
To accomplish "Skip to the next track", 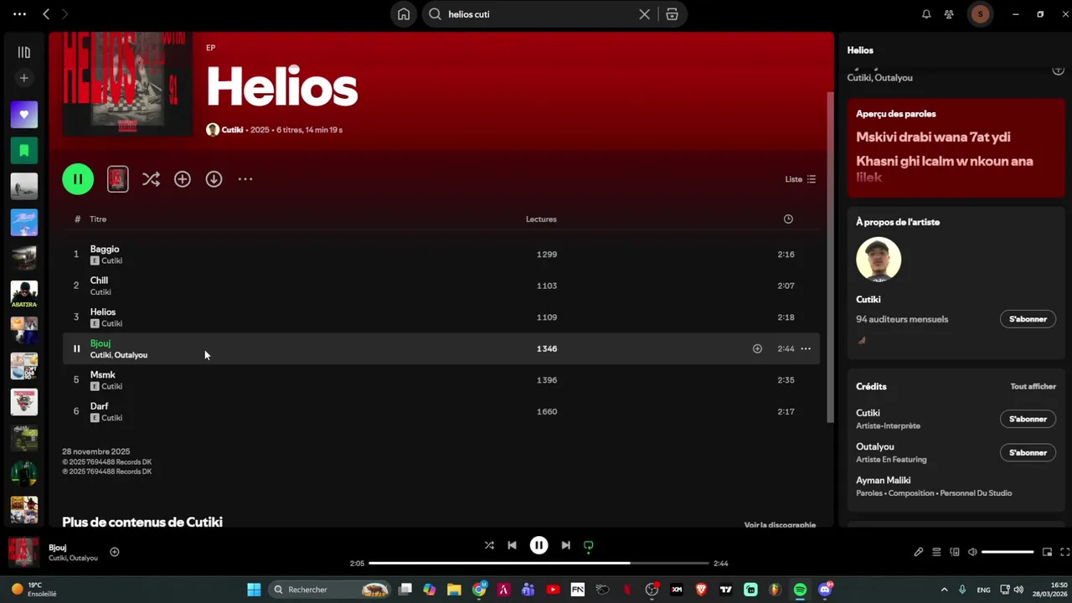I will pos(566,545).
